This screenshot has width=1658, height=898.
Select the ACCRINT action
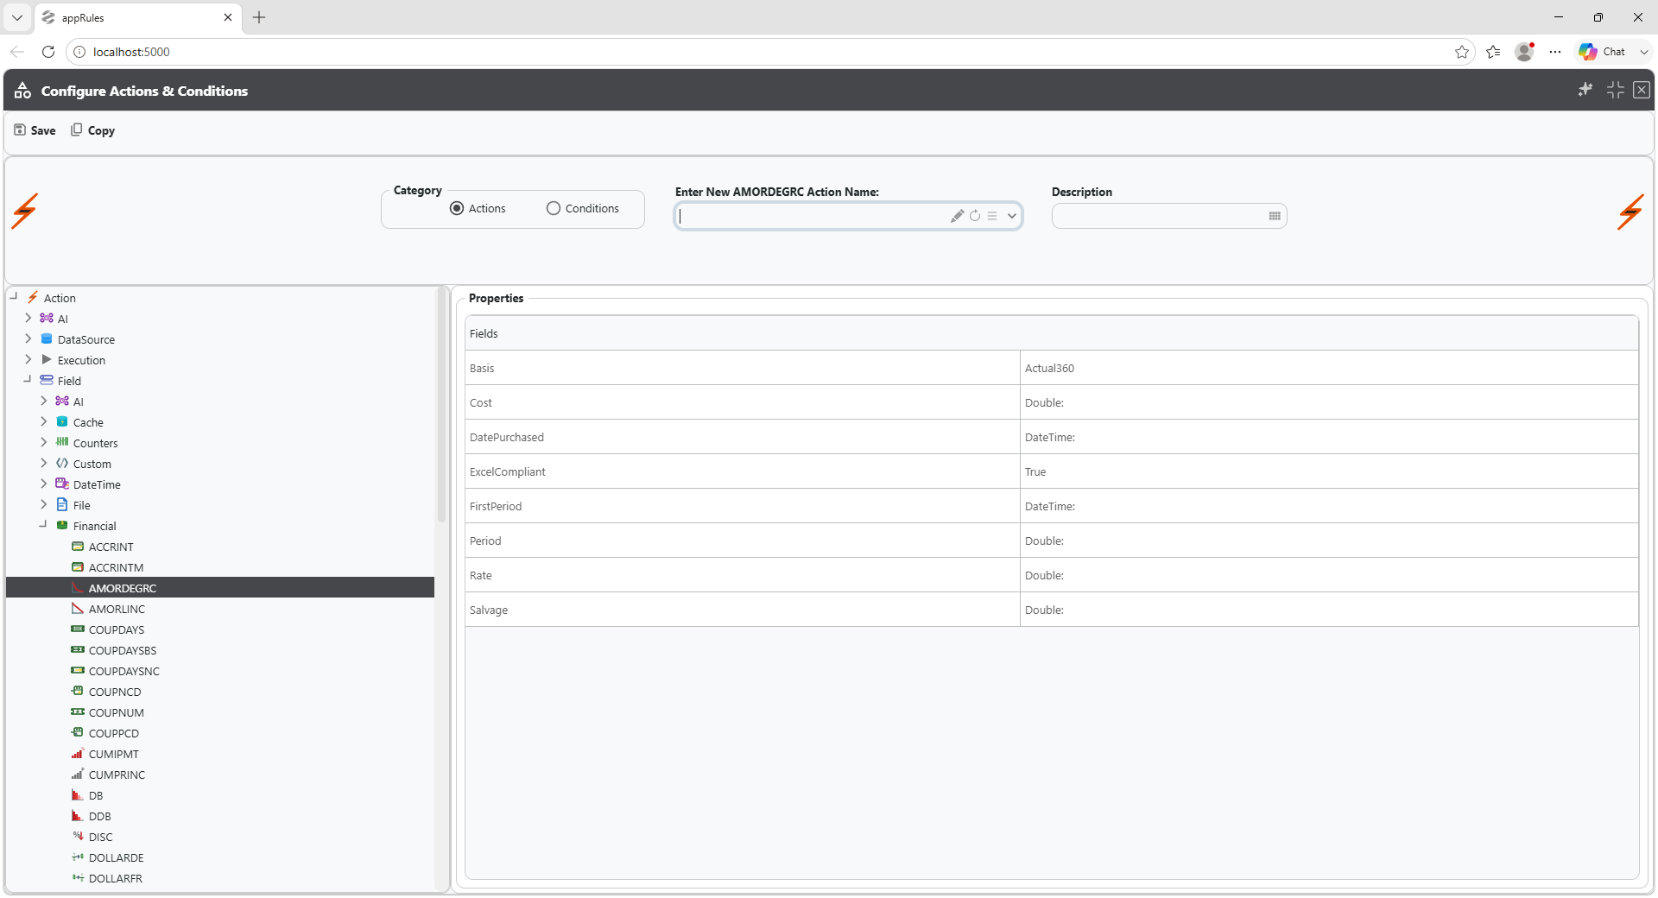(x=111, y=547)
